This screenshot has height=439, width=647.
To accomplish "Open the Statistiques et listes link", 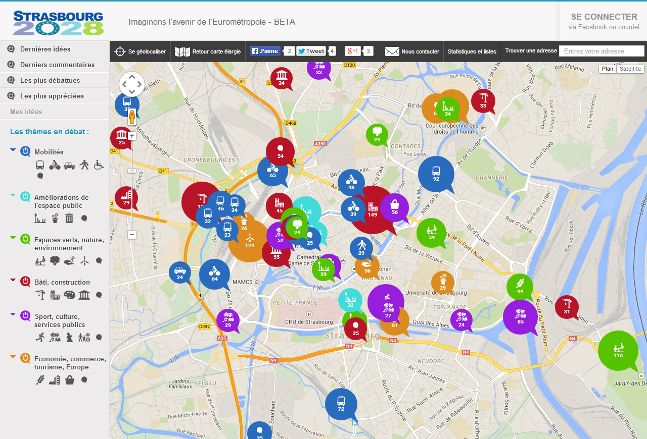I will click(472, 51).
